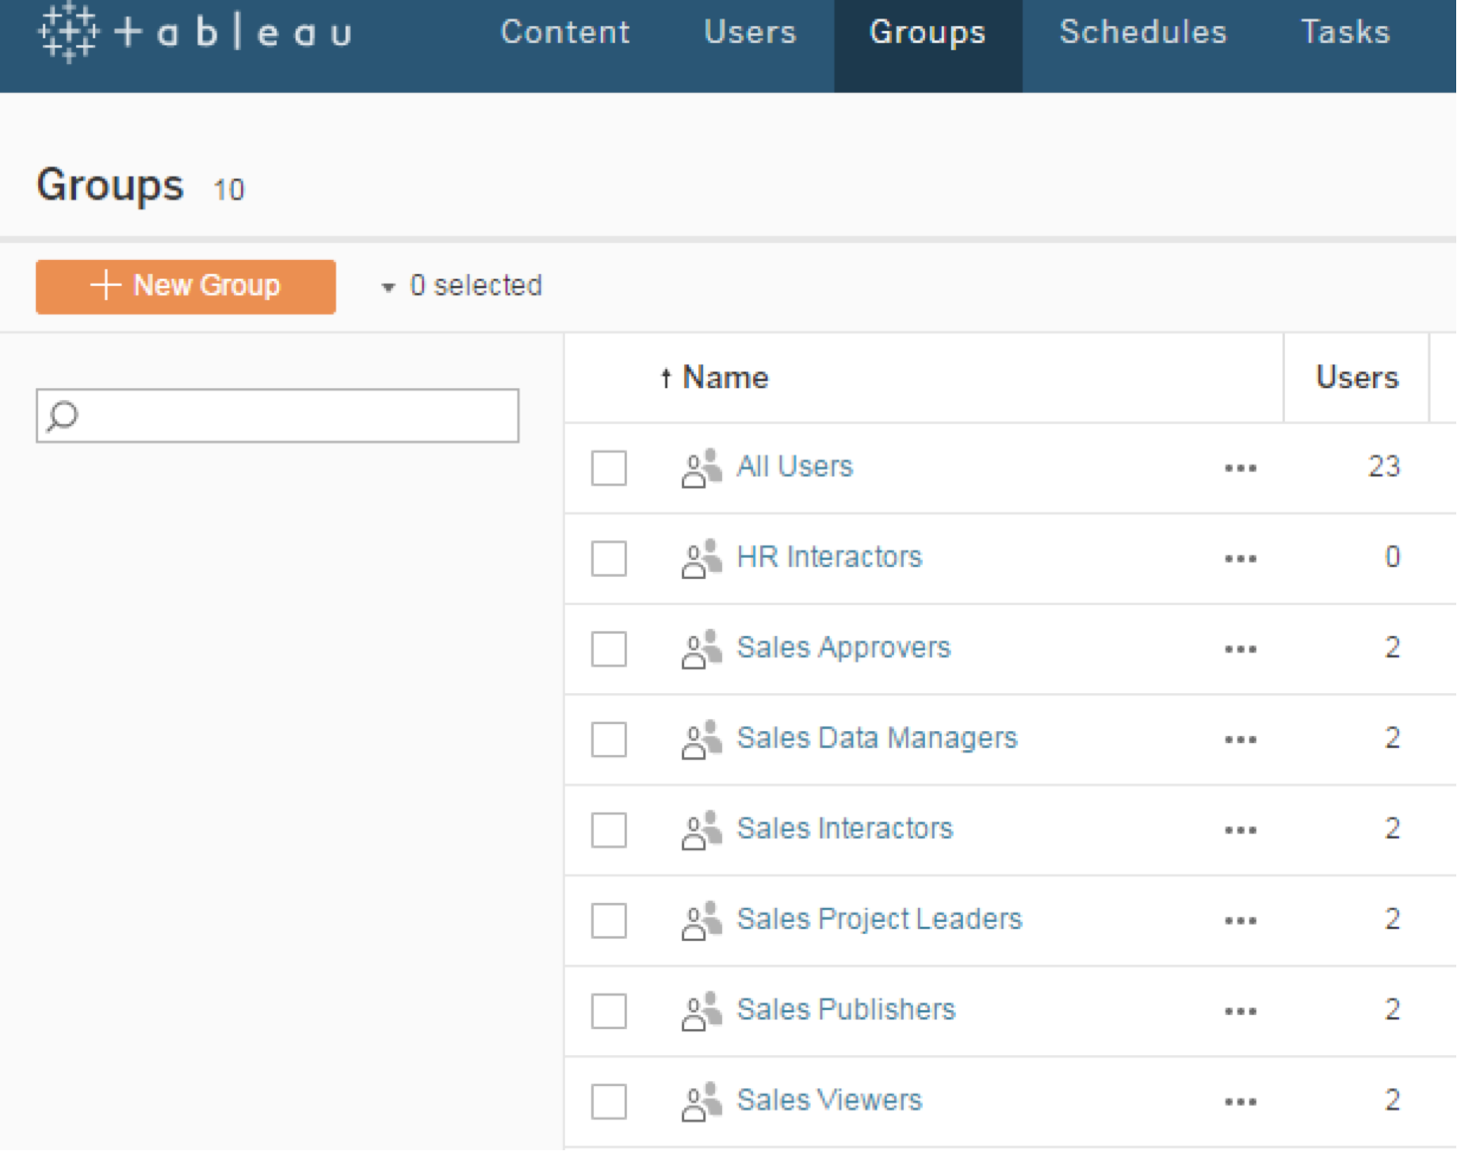Open the selection dropdown near 0 selected
1457x1151 pixels.
(x=388, y=287)
